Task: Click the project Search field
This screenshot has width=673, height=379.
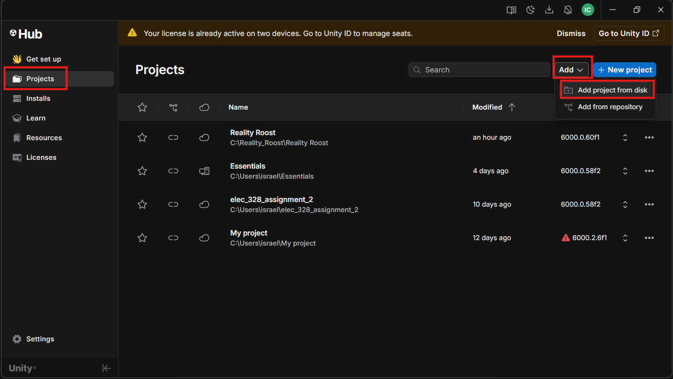Action: click(479, 70)
